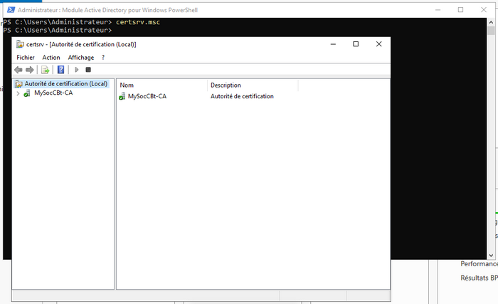Viewport: 498px width, 304px height.
Task: Open the ? help menu
Action: pyautogui.click(x=103, y=57)
